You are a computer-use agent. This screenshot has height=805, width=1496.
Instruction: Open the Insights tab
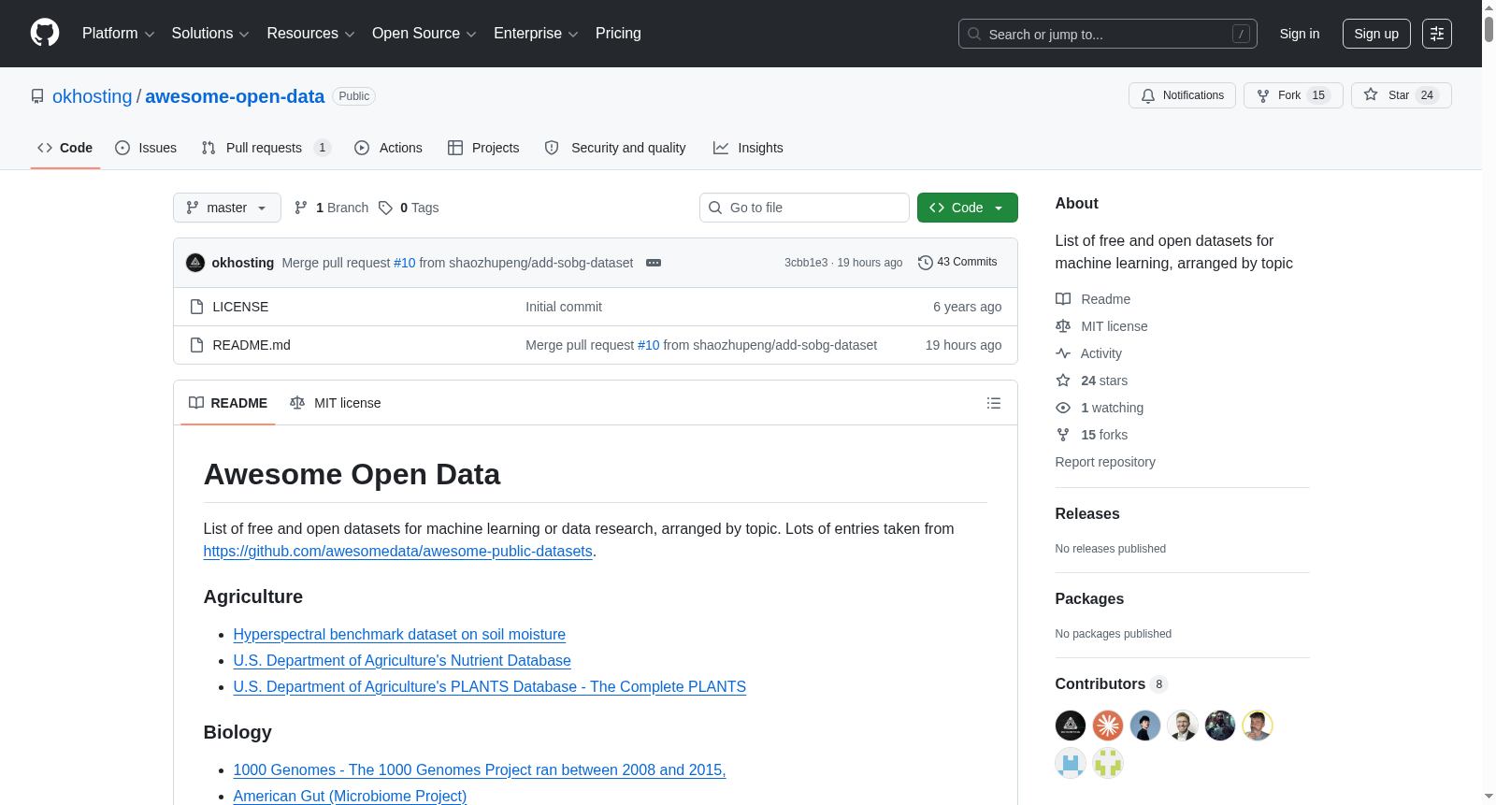(x=748, y=148)
